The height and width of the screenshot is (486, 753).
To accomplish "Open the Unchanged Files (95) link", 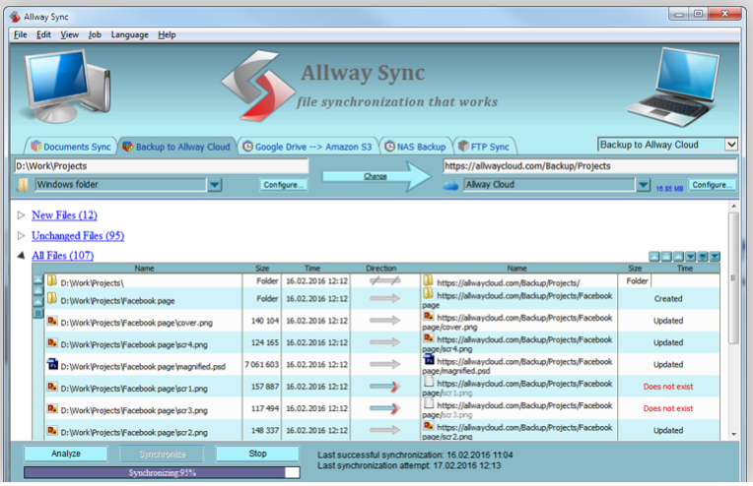I will pyautogui.click(x=78, y=235).
